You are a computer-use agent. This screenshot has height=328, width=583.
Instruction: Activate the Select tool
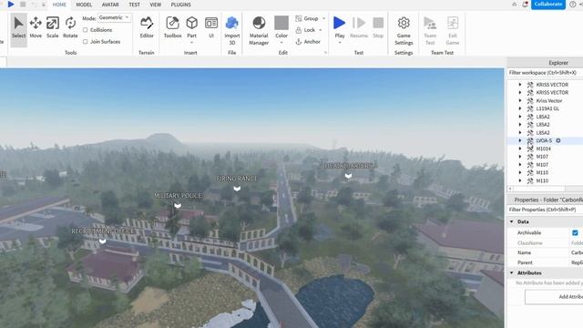18,28
